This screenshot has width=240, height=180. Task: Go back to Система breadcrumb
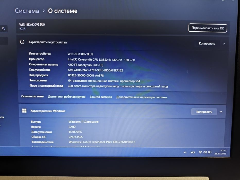click(x=27, y=11)
